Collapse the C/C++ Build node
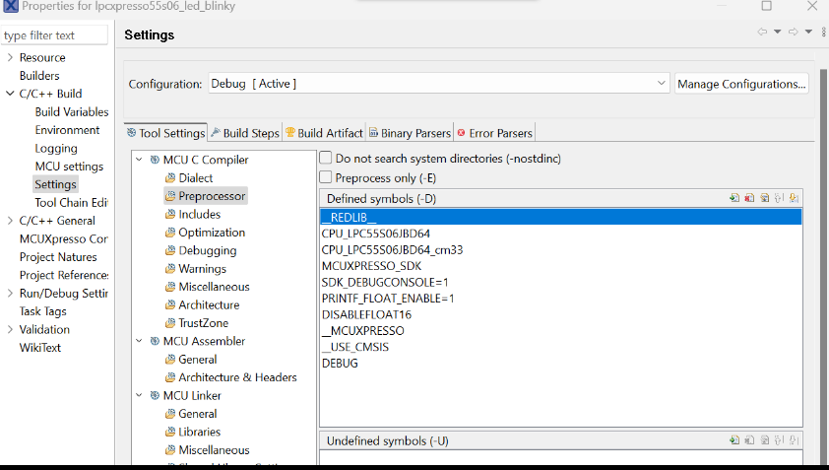Viewport: 829px width, 470px height. 10,94
